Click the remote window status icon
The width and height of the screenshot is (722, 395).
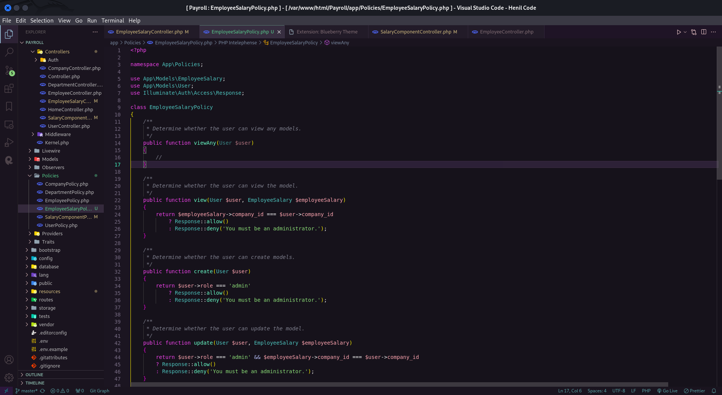coord(6,391)
